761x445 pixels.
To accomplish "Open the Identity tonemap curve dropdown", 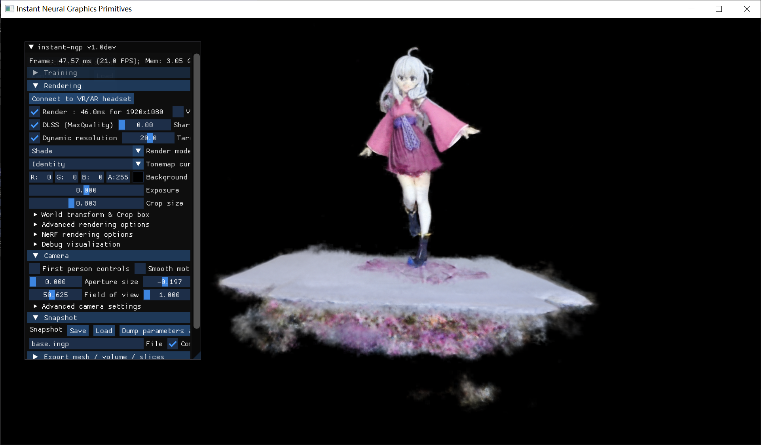I will click(86, 164).
